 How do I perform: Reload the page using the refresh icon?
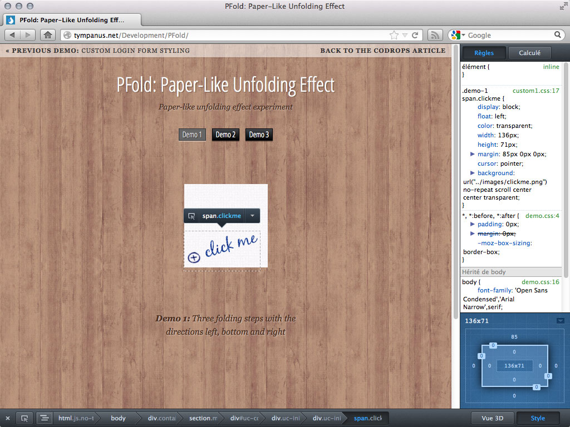pos(415,35)
